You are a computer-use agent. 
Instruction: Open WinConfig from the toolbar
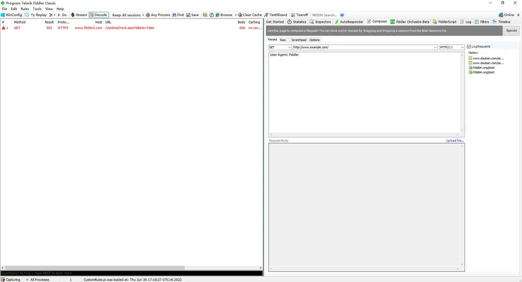(12, 15)
